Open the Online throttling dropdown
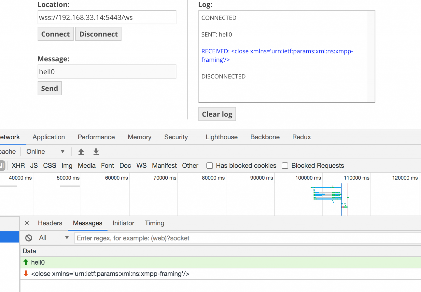 [x=45, y=152]
